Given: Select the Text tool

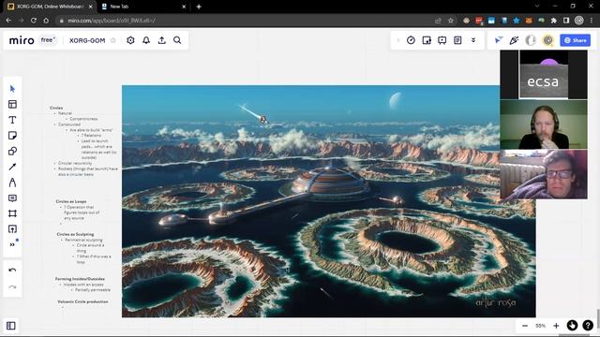Looking at the screenshot, I should point(12,120).
